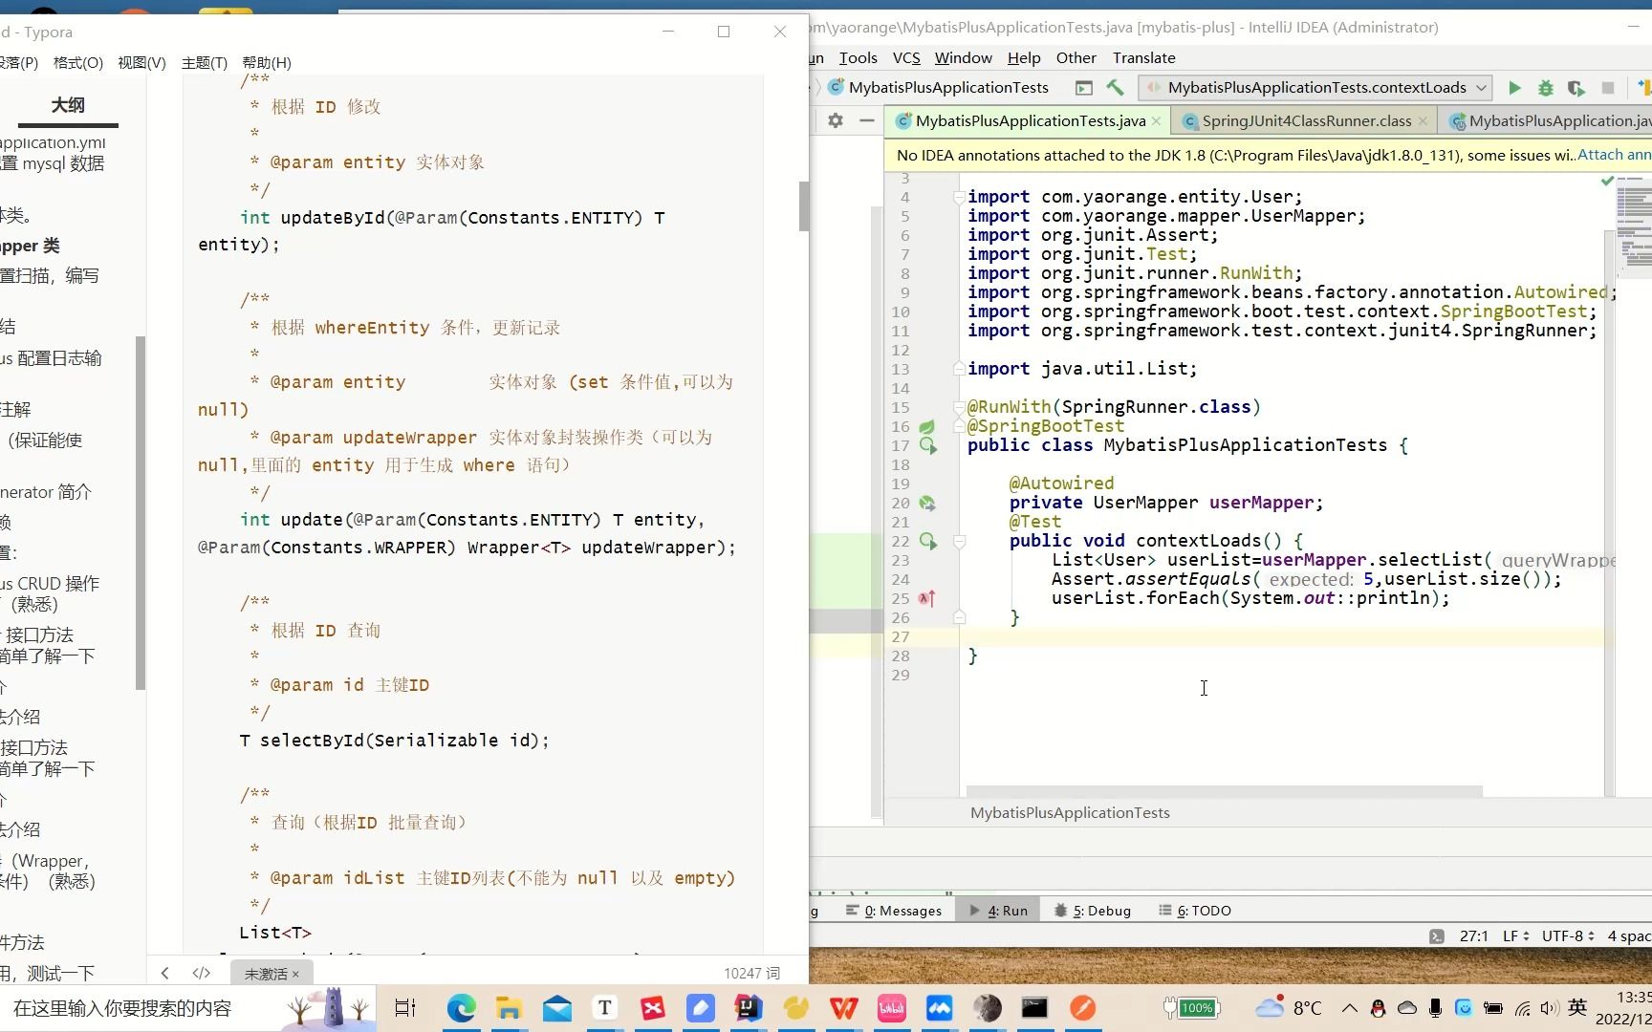1652x1032 pixels.
Task: Open the Mail app from taskbar
Action: click(x=556, y=1008)
